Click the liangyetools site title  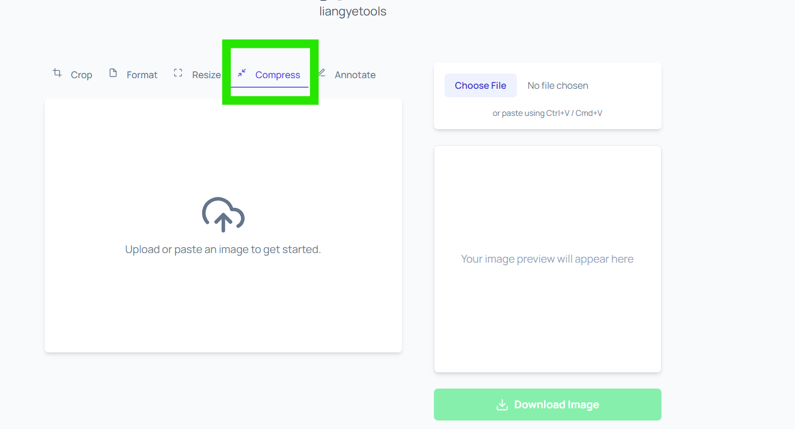[353, 11]
